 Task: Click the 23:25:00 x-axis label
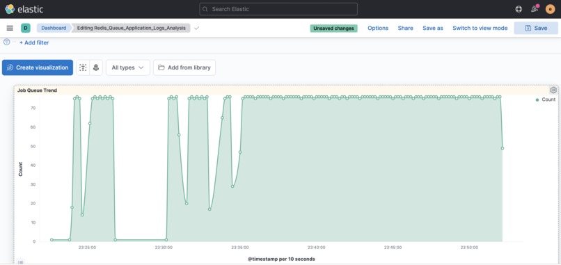pos(87,247)
